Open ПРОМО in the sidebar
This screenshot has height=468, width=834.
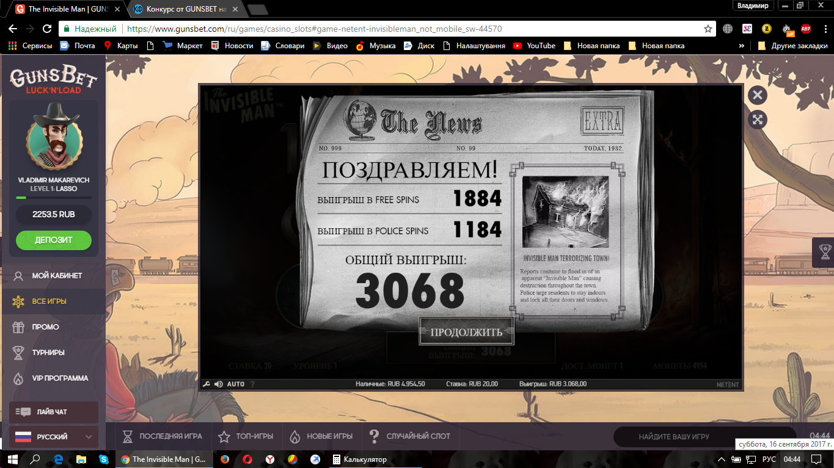pos(53,327)
